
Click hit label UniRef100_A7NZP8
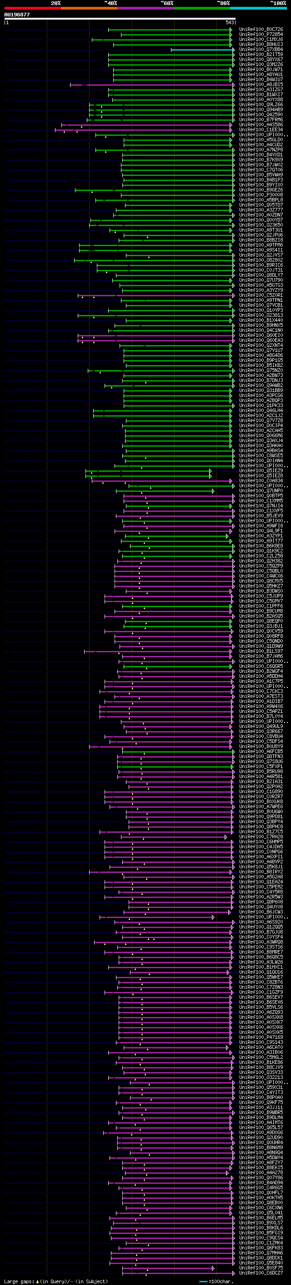coord(261,150)
